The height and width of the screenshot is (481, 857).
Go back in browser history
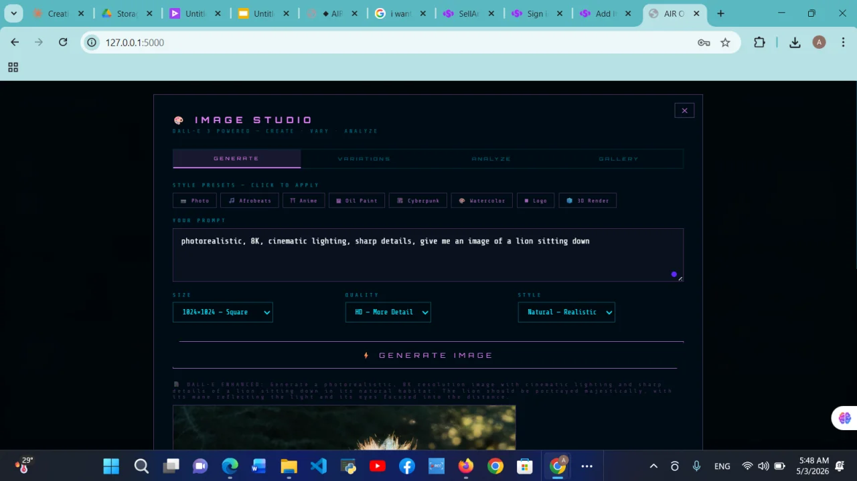pos(15,42)
